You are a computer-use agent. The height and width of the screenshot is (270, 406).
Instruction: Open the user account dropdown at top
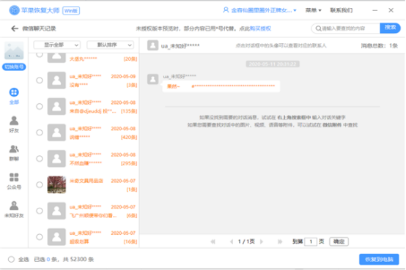coord(259,10)
